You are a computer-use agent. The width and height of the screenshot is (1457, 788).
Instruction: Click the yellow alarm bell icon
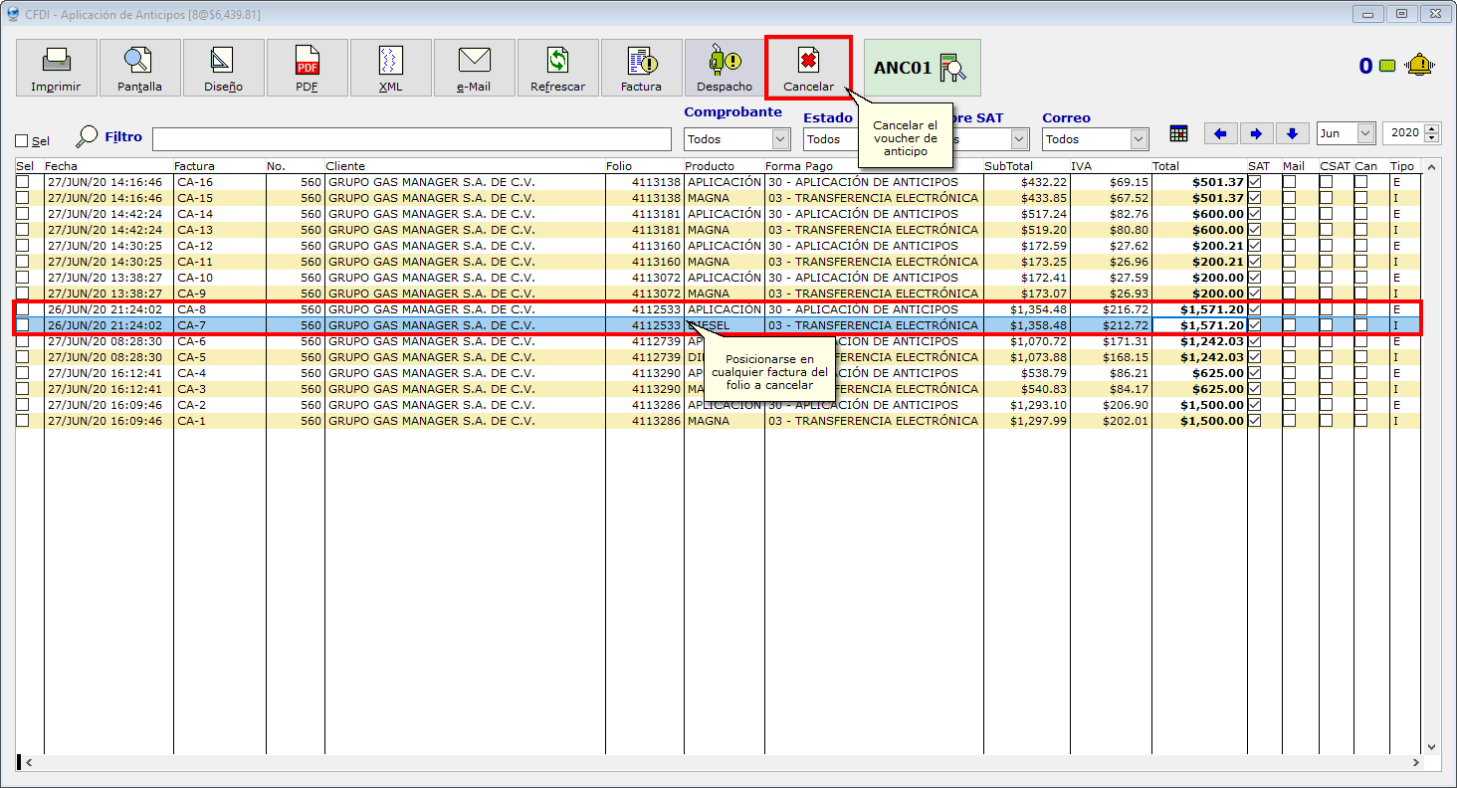coord(1419,66)
